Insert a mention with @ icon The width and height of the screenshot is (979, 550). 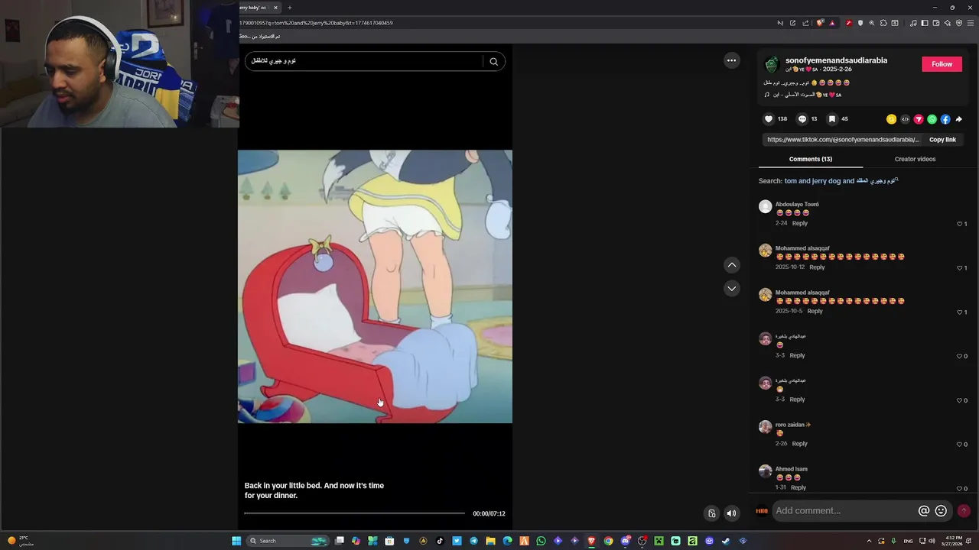click(x=924, y=511)
